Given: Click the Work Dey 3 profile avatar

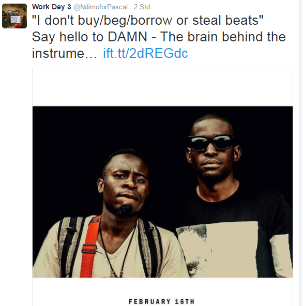Looking at the screenshot, I should [14, 16].
